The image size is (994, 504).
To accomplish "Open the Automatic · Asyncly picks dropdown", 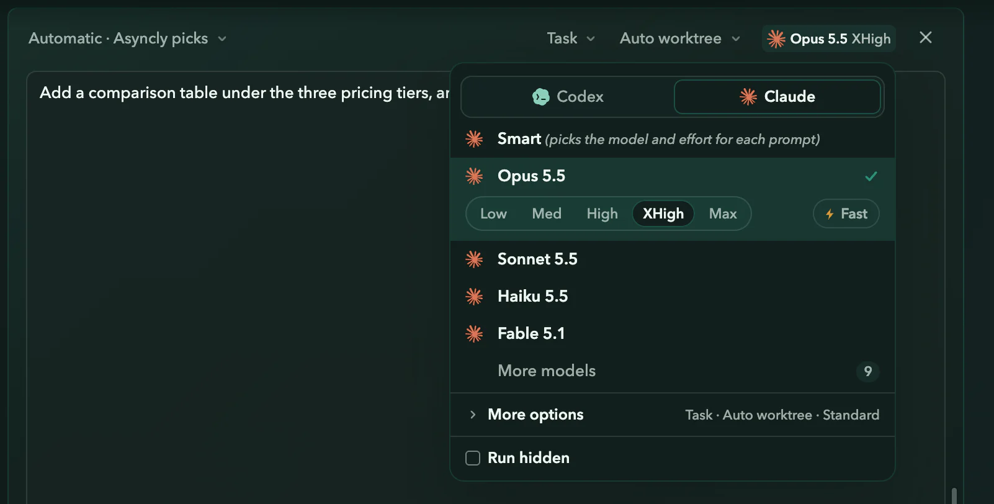I will 127,38.
